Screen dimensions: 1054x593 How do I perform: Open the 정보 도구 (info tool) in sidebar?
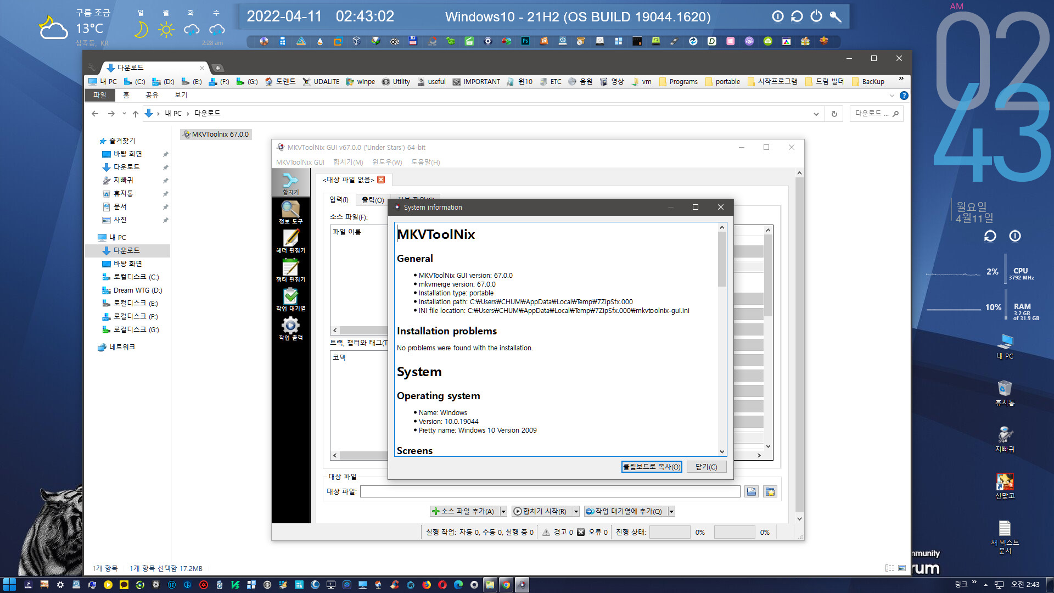point(290,212)
